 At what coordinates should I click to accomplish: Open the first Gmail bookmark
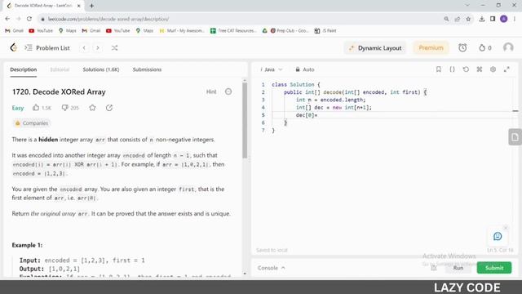pyautogui.click(x=15, y=31)
